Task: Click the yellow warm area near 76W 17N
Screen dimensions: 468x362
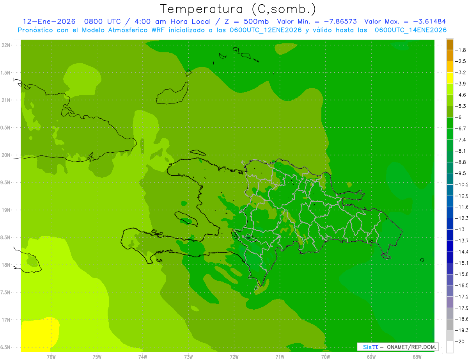Action: pos(39,334)
